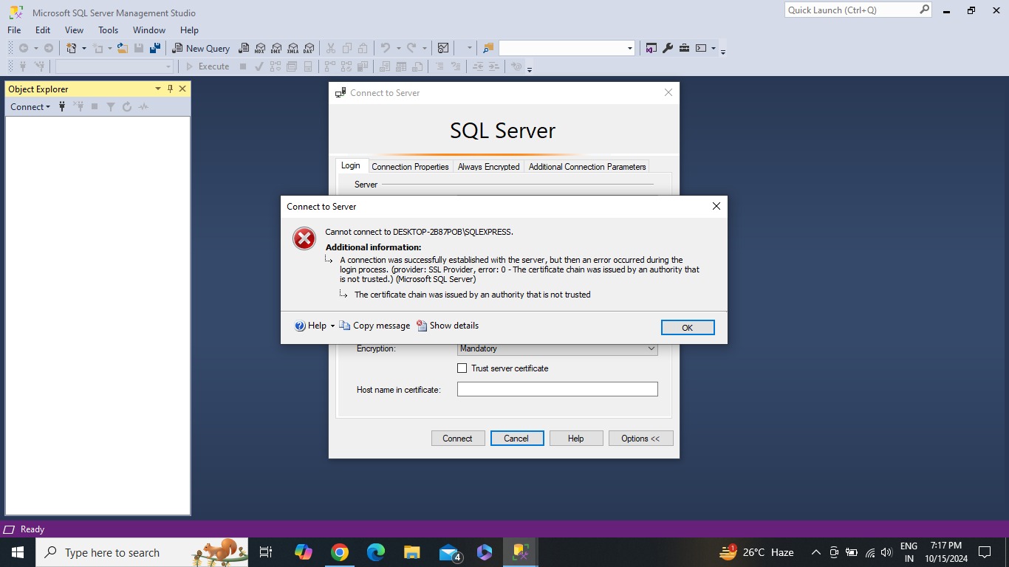Image resolution: width=1009 pixels, height=567 pixels.
Task: Click New Query in the toolbar
Action: coord(201,48)
